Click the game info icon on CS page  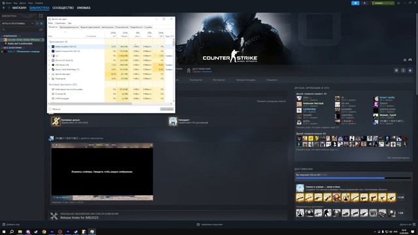coord(403,70)
